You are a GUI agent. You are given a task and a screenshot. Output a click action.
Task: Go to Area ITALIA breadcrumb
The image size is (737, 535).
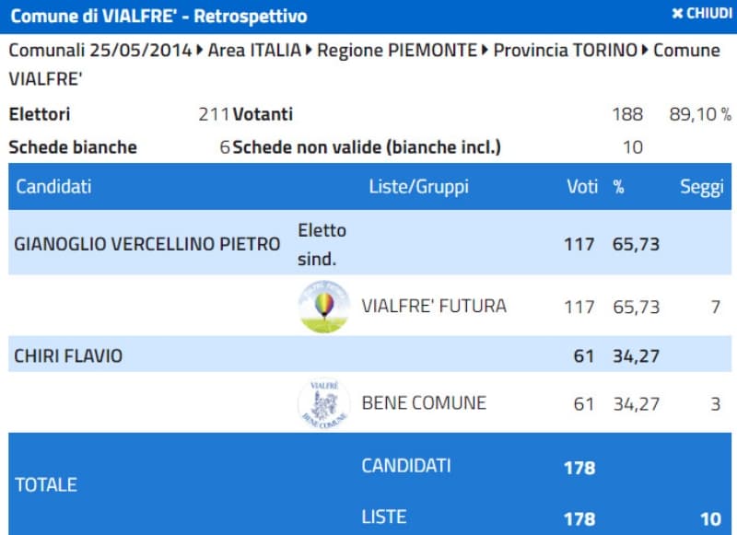[254, 50]
